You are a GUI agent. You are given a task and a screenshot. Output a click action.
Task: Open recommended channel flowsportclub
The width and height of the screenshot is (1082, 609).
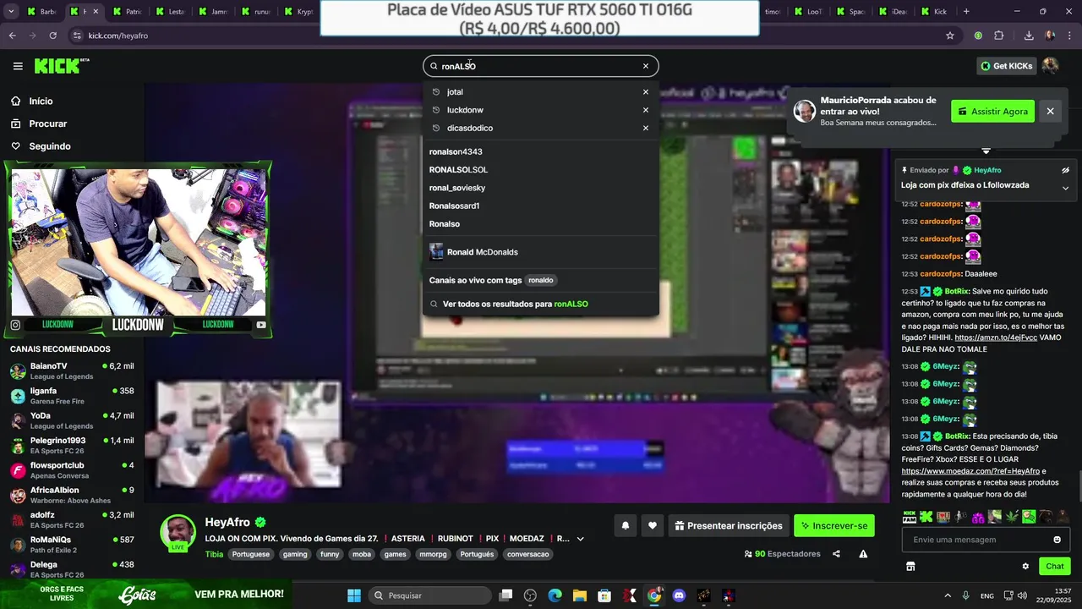(x=72, y=470)
